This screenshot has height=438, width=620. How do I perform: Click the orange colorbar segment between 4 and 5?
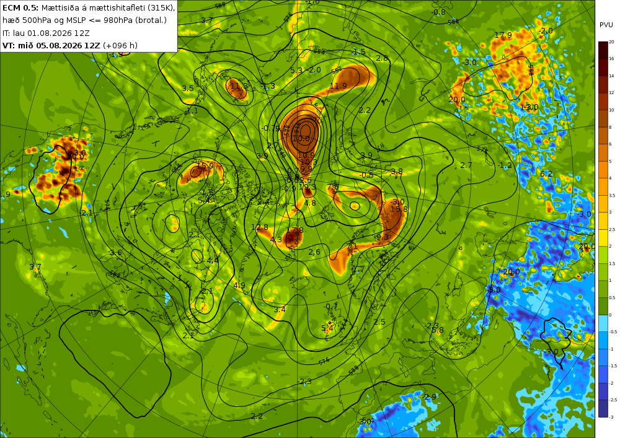tap(603, 169)
